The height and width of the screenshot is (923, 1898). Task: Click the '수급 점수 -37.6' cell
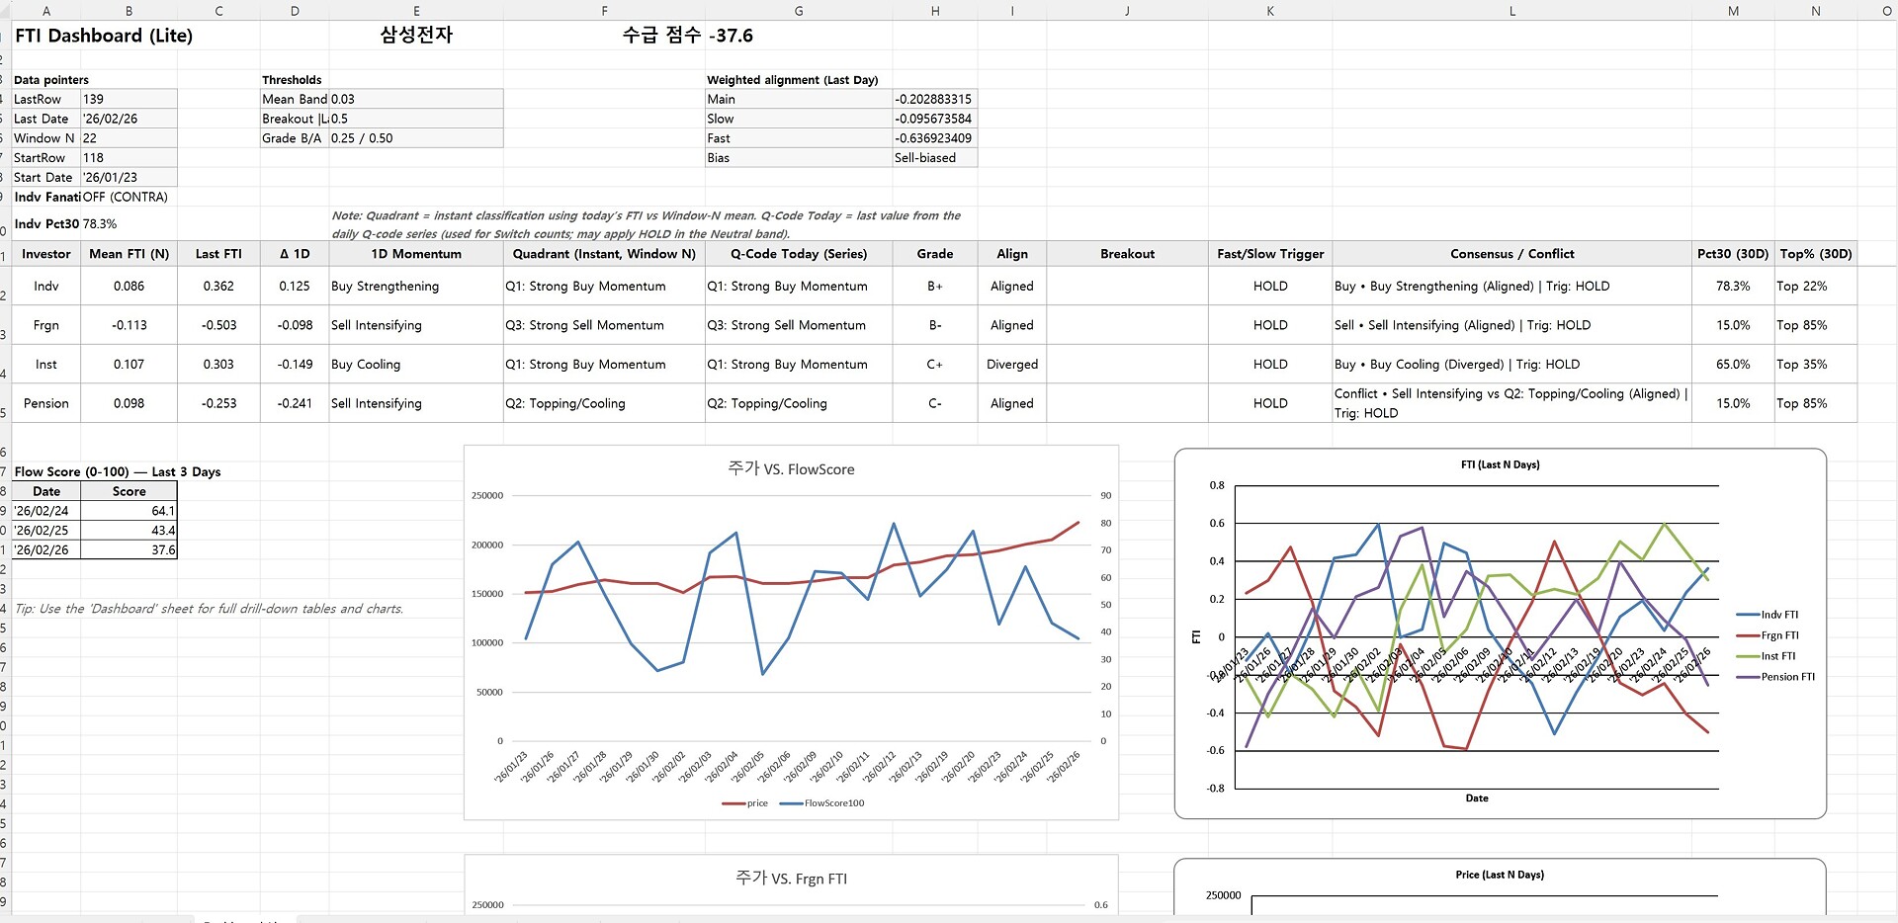(x=688, y=36)
